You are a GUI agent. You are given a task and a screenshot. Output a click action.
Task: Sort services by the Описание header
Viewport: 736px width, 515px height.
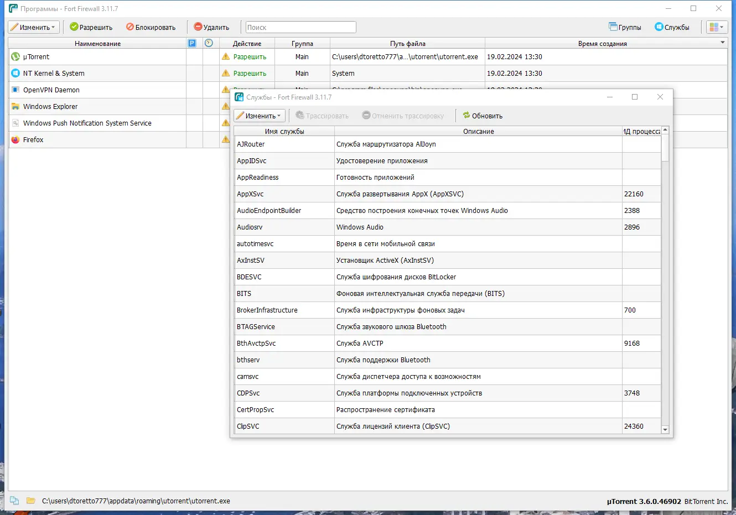(479, 131)
